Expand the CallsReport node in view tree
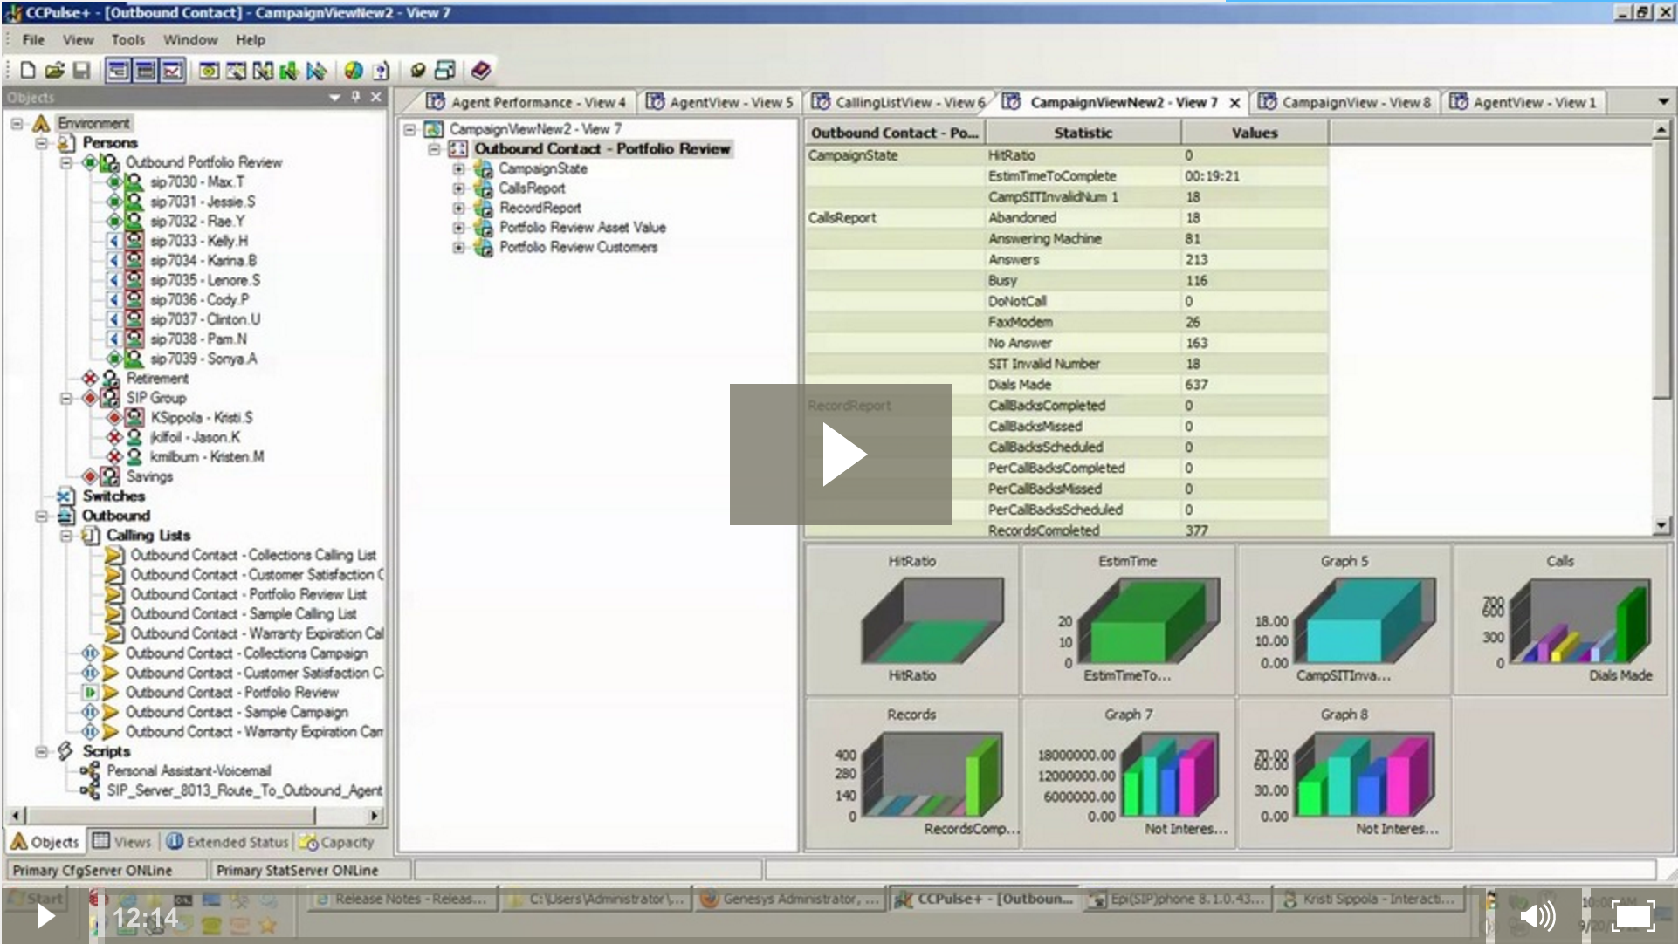The image size is (1678, 944). [458, 188]
